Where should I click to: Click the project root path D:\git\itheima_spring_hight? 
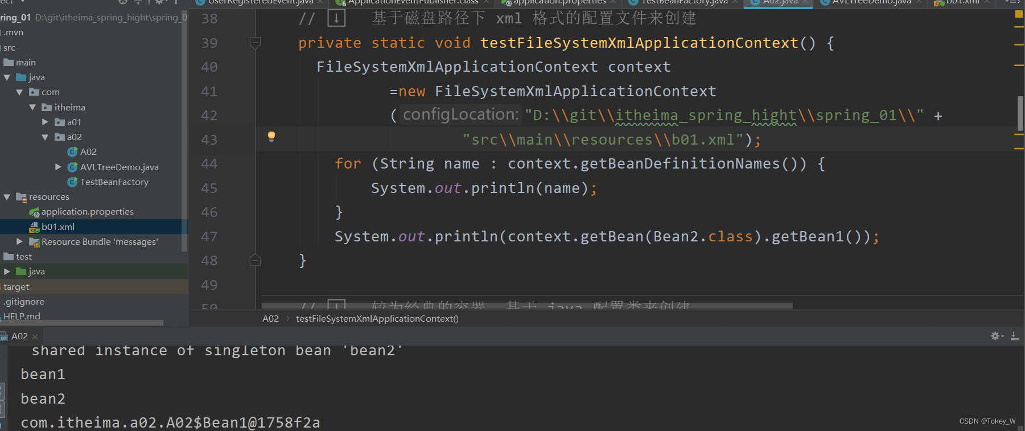tap(111, 18)
